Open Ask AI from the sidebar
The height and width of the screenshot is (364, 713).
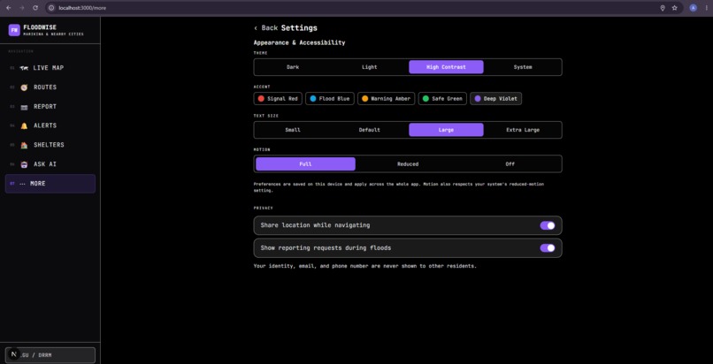pos(50,164)
